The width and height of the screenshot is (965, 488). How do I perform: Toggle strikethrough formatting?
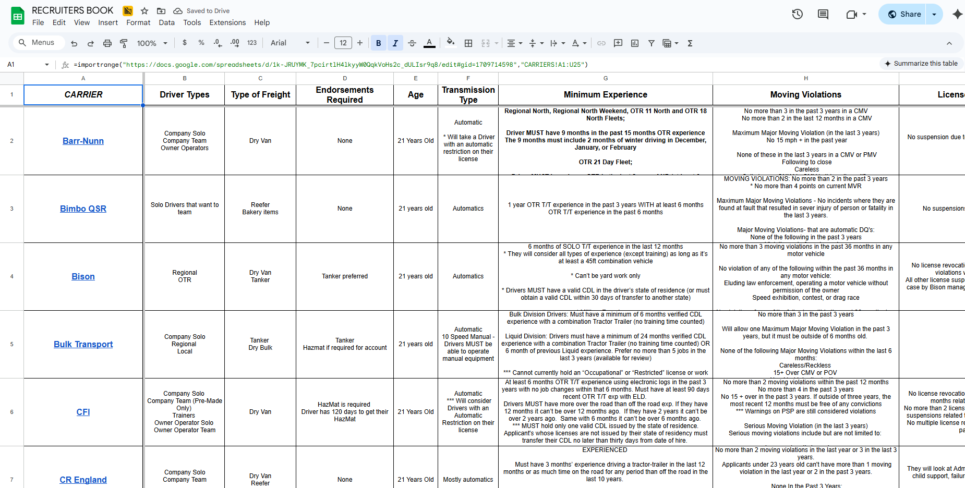pyautogui.click(x=412, y=43)
